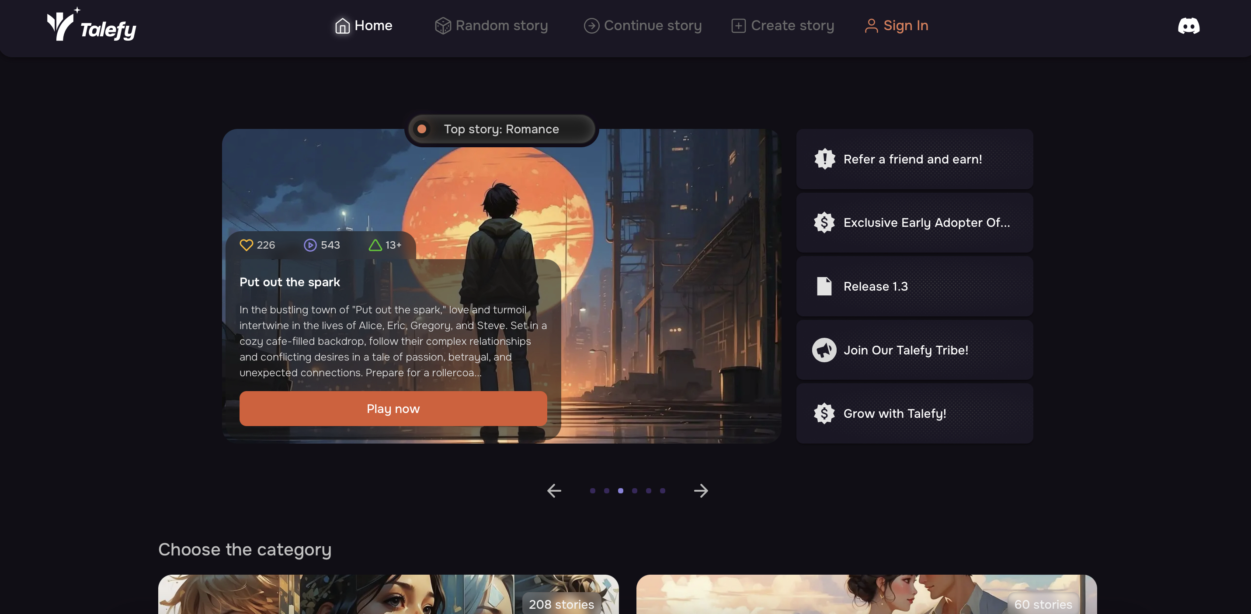Click the Sign In link

coord(897,26)
